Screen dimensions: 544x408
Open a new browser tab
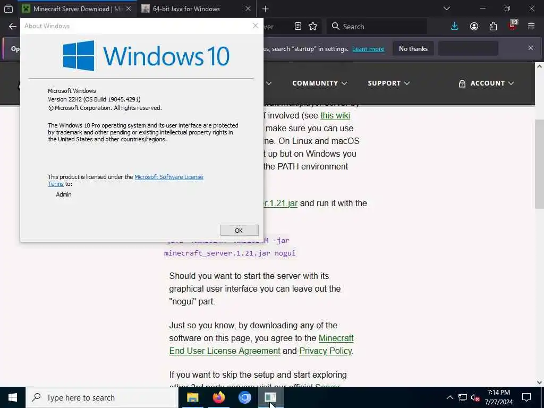click(266, 9)
